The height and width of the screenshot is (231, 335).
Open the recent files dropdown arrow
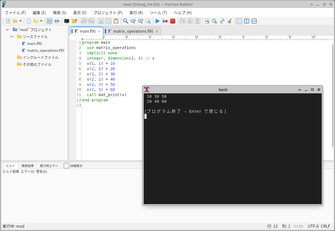point(41,21)
